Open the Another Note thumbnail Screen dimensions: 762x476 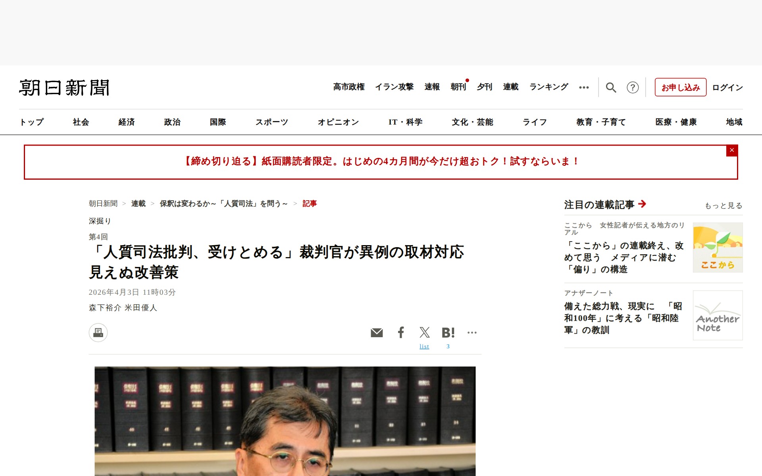tap(718, 315)
